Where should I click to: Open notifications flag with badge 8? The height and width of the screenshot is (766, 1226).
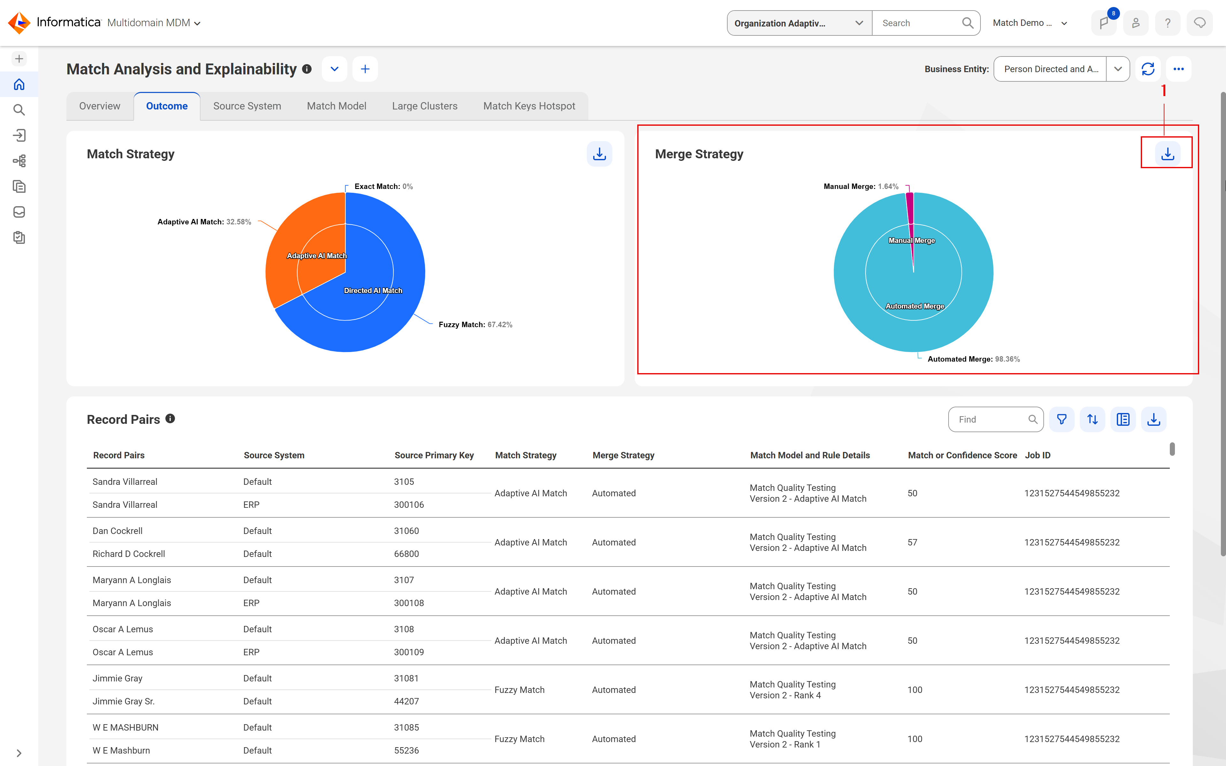click(x=1104, y=23)
